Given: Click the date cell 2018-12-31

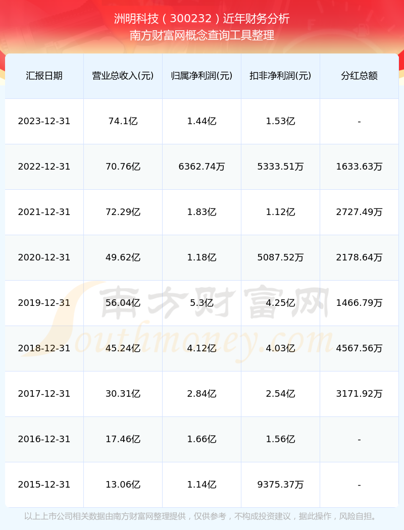Looking at the screenshot, I should click(44, 348).
